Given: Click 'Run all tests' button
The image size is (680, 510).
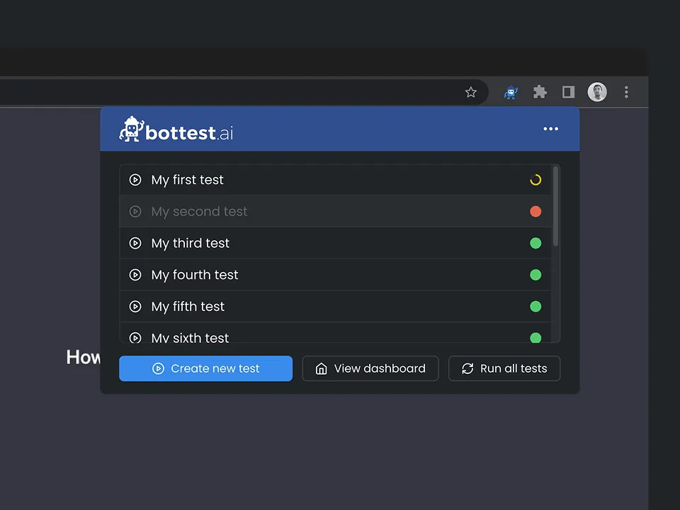Looking at the screenshot, I should coord(504,368).
